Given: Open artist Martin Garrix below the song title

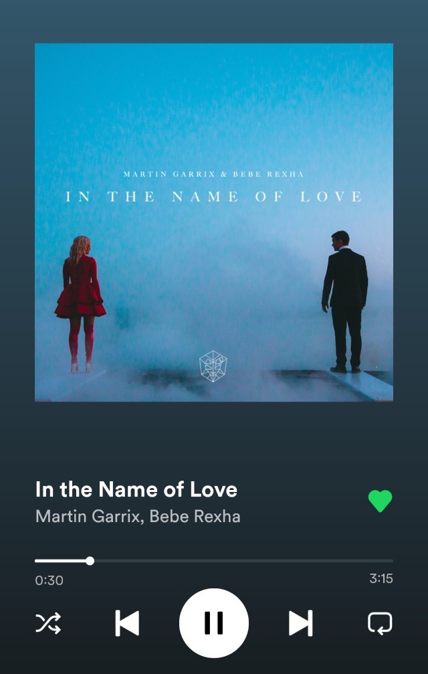Looking at the screenshot, I should point(88,516).
